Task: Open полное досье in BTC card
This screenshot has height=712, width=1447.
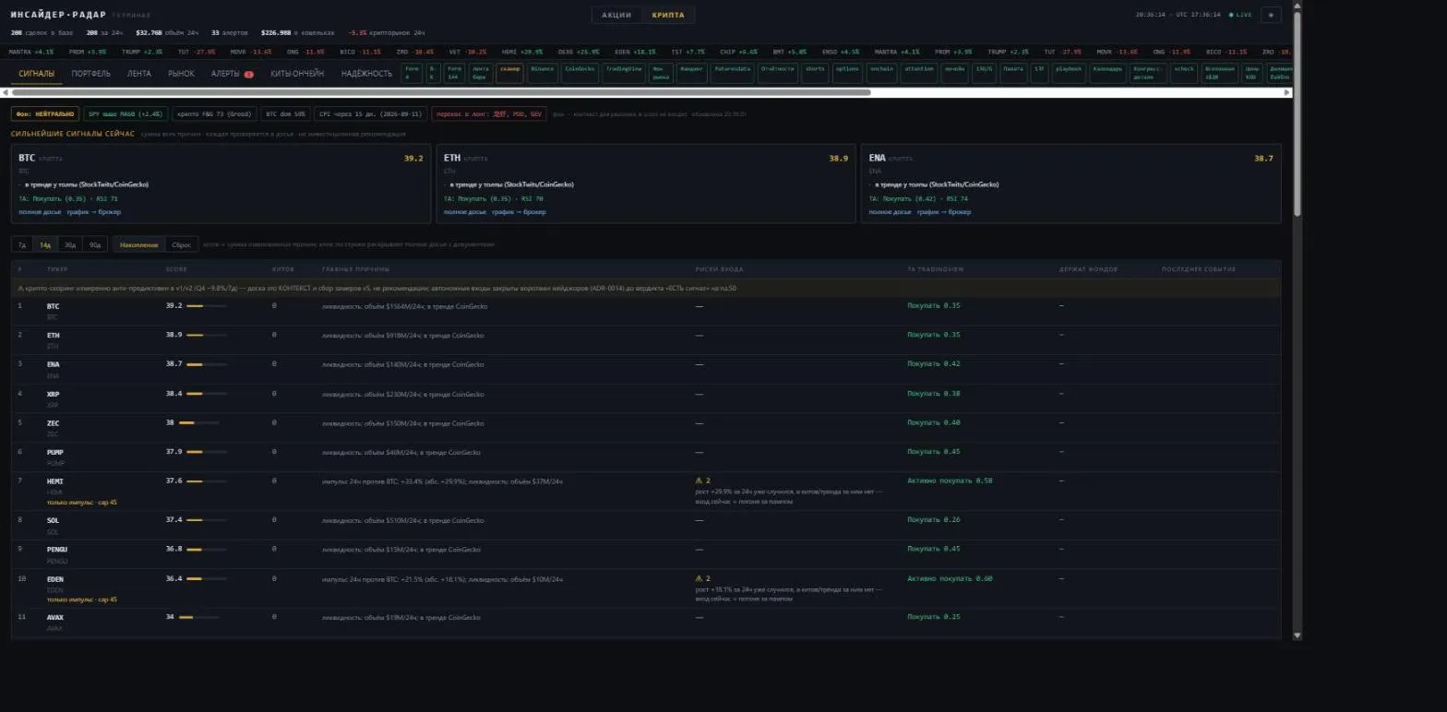Action: tap(40, 212)
